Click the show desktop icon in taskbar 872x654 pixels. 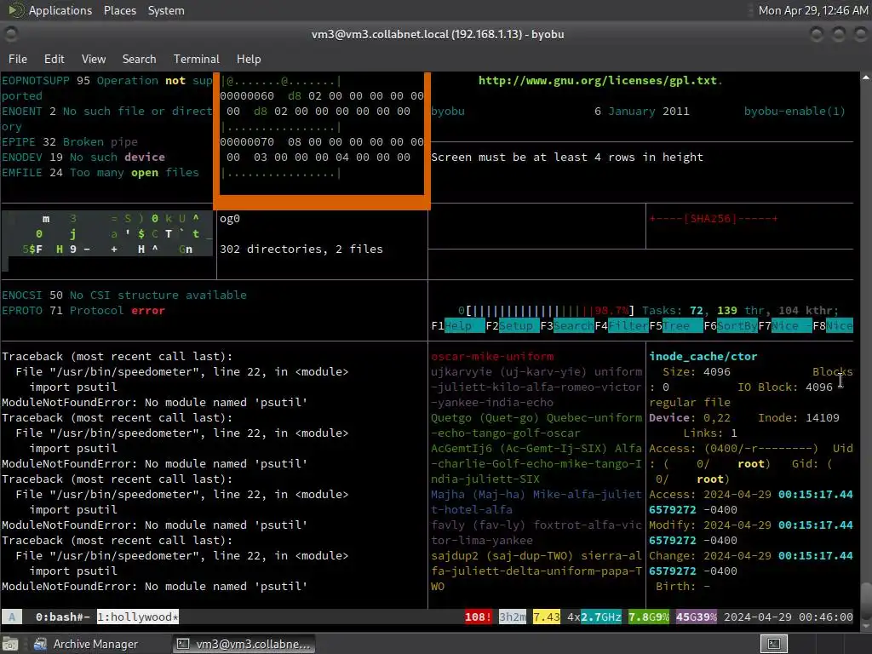pos(10,644)
